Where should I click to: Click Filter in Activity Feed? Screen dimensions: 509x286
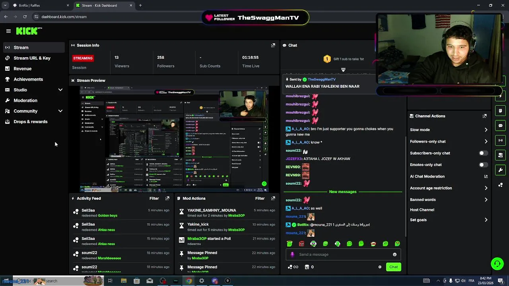coord(154,198)
